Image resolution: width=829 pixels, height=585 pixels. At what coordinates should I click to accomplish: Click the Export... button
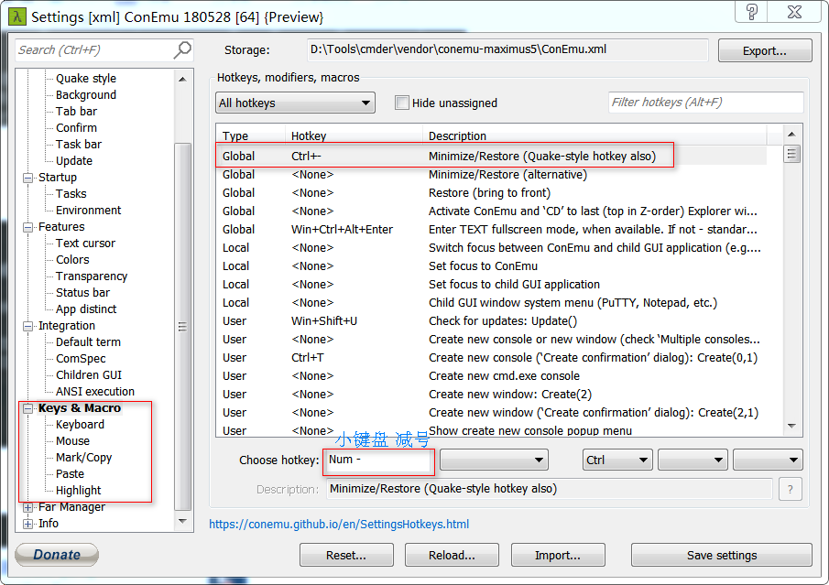[x=765, y=50]
